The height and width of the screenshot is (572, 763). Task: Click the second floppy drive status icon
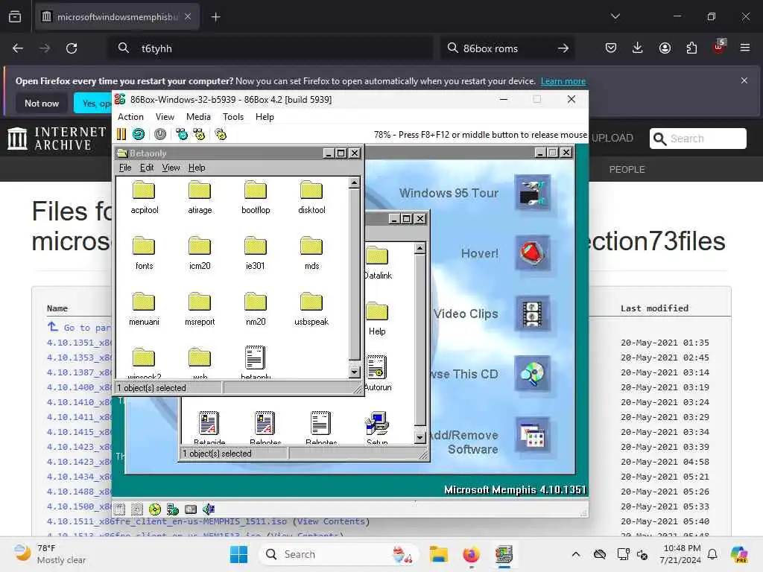(x=137, y=509)
